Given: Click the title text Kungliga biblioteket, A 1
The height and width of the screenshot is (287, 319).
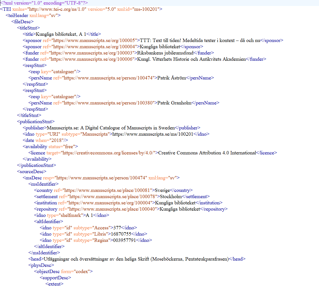Looking at the screenshot, I should pos(61,34).
